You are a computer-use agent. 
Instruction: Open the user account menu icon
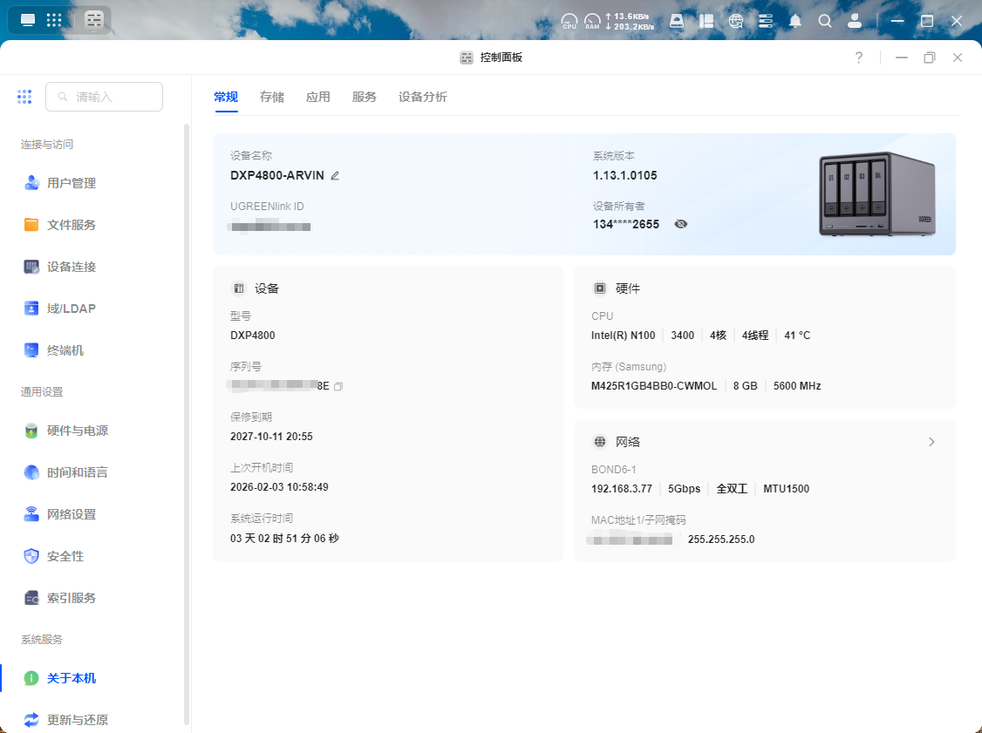(855, 21)
